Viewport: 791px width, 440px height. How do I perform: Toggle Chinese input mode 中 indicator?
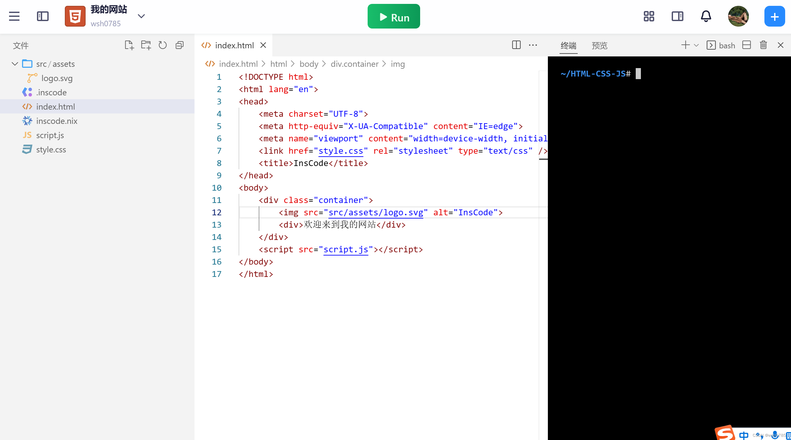coord(744,435)
